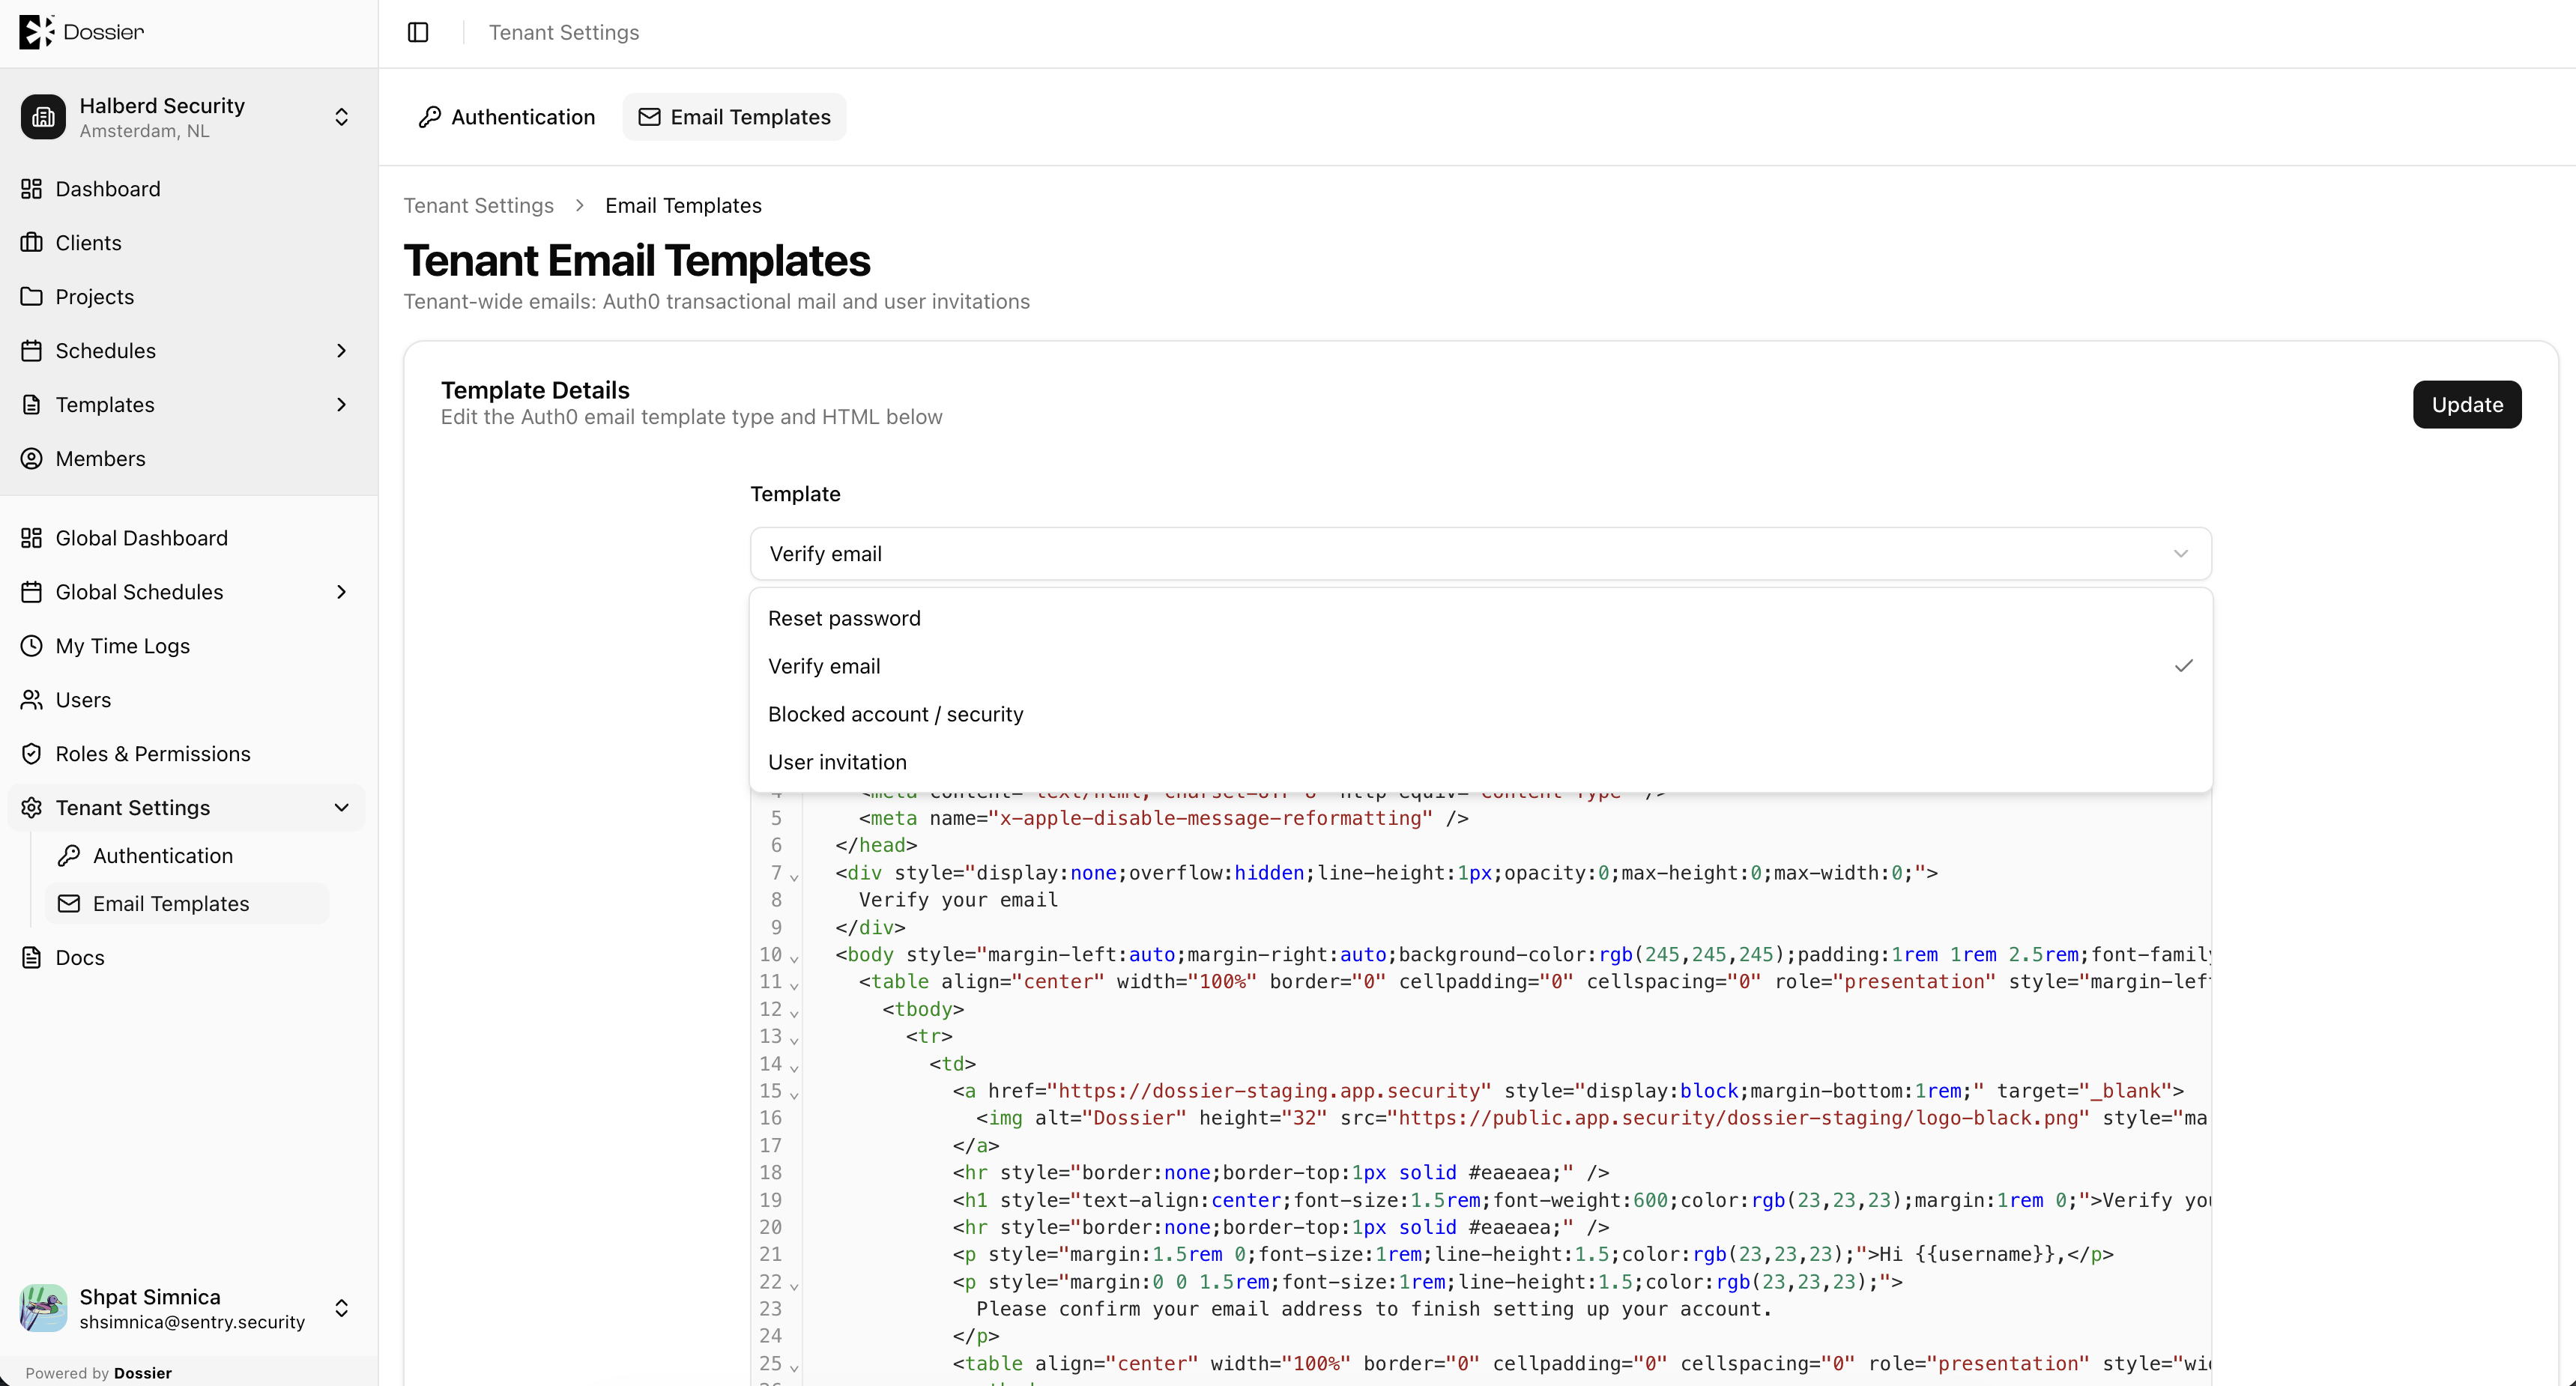Screen dimensions: 2576x1386
Task: Open My Time Logs in sidebar
Action: pos(189,646)
